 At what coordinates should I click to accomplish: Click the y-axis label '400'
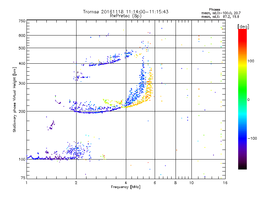pos(22,63)
